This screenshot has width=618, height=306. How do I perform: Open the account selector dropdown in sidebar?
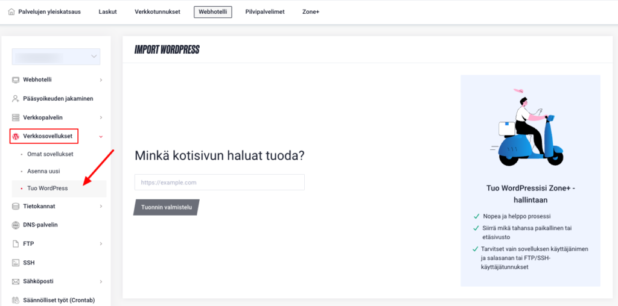(x=56, y=57)
